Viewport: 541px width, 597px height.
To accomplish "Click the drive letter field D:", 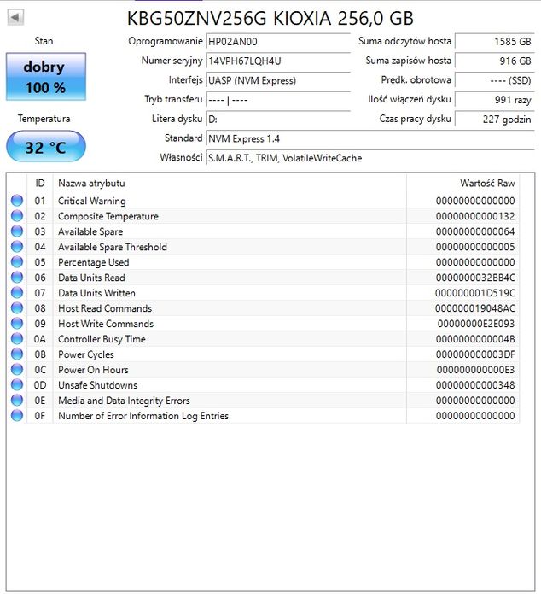I will point(277,120).
